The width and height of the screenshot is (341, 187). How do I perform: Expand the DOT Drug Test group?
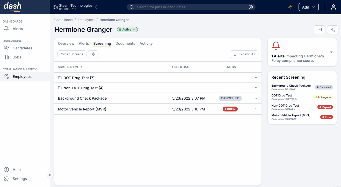256,77
